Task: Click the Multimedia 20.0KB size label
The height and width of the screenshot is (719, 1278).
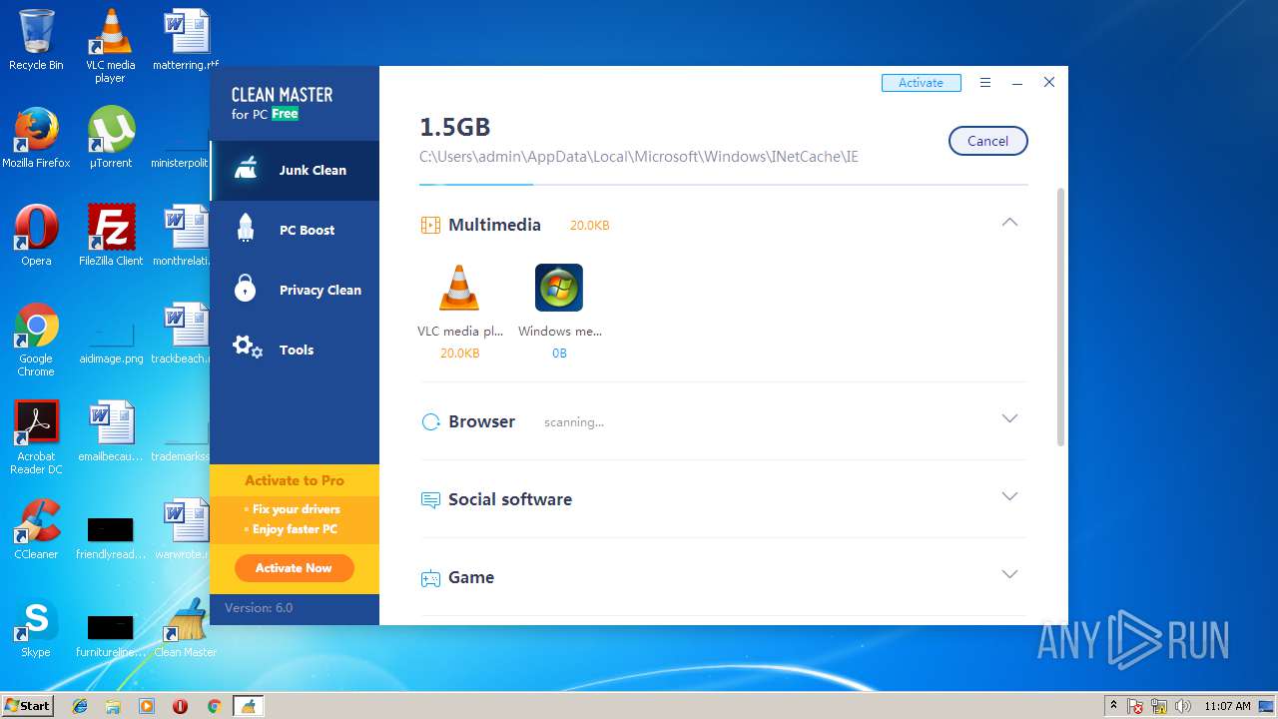Action: click(x=589, y=226)
